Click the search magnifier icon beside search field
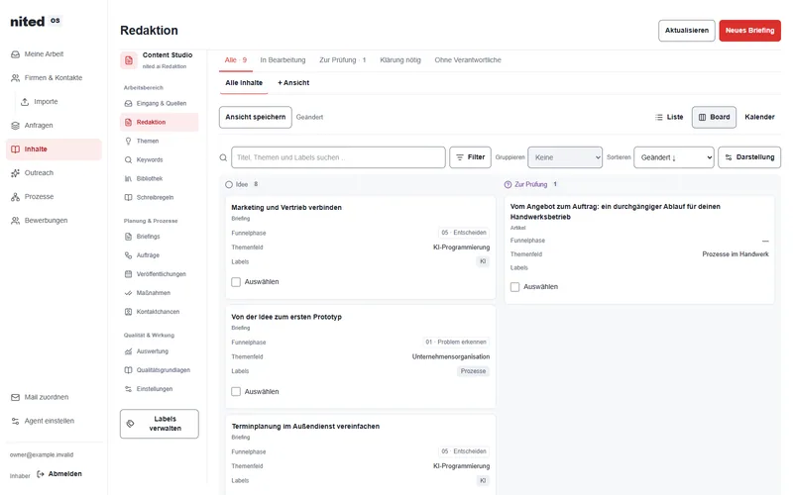 [x=223, y=157]
